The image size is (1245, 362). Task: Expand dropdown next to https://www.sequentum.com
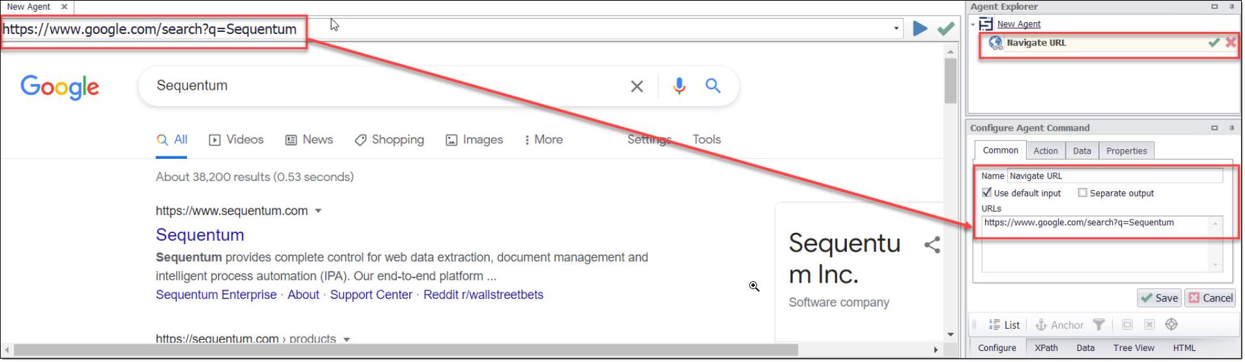click(x=318, y=211)
